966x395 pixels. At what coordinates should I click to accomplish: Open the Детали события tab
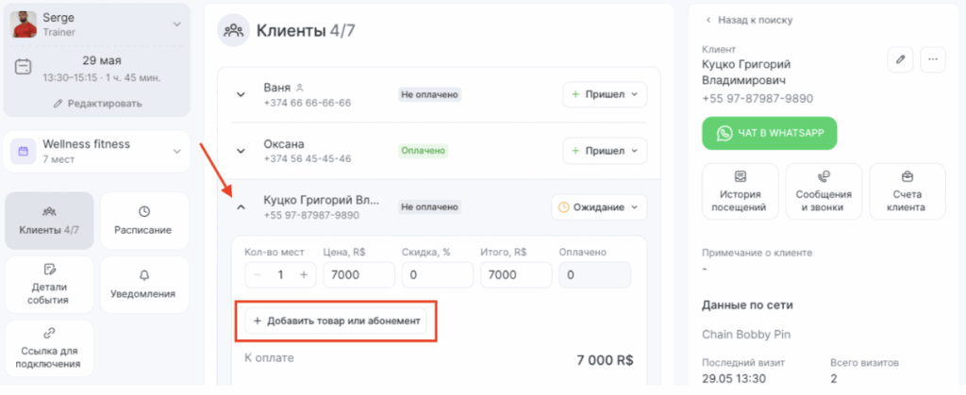click(49, 285)
